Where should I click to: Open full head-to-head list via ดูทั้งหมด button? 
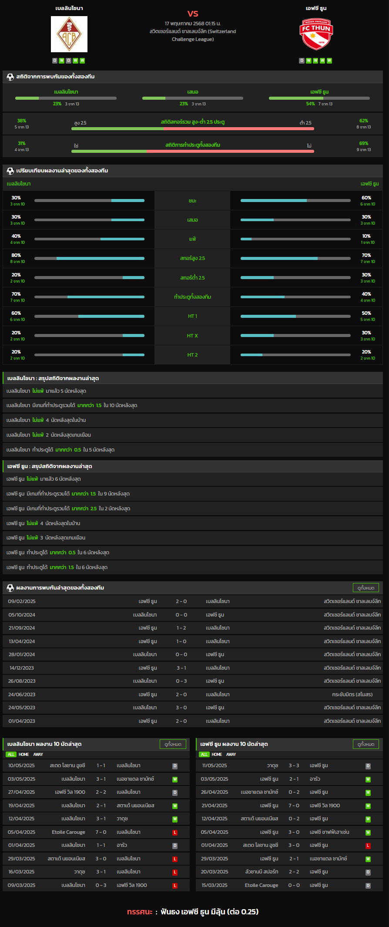point(366,588)
